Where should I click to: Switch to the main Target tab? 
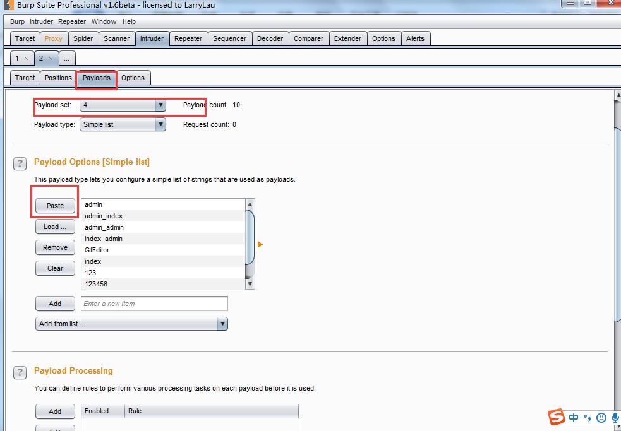(25, 38)
